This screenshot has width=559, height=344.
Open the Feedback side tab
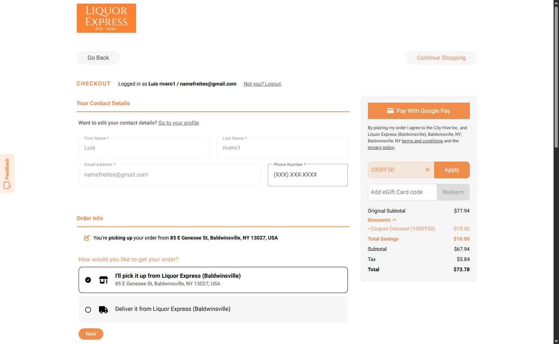7,174
